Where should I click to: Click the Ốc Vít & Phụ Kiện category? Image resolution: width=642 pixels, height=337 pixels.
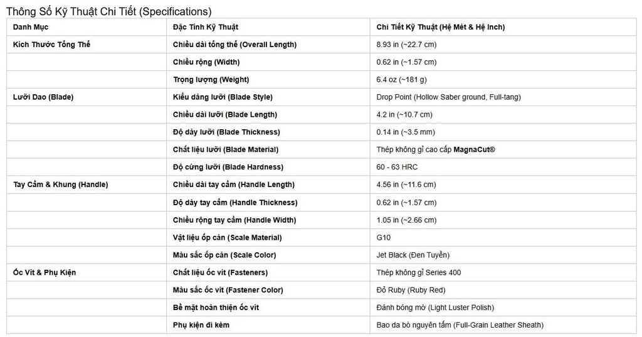click(45, 272)
